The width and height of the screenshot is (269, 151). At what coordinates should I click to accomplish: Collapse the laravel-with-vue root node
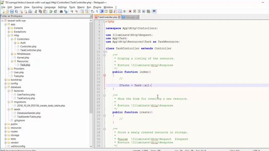2,21
